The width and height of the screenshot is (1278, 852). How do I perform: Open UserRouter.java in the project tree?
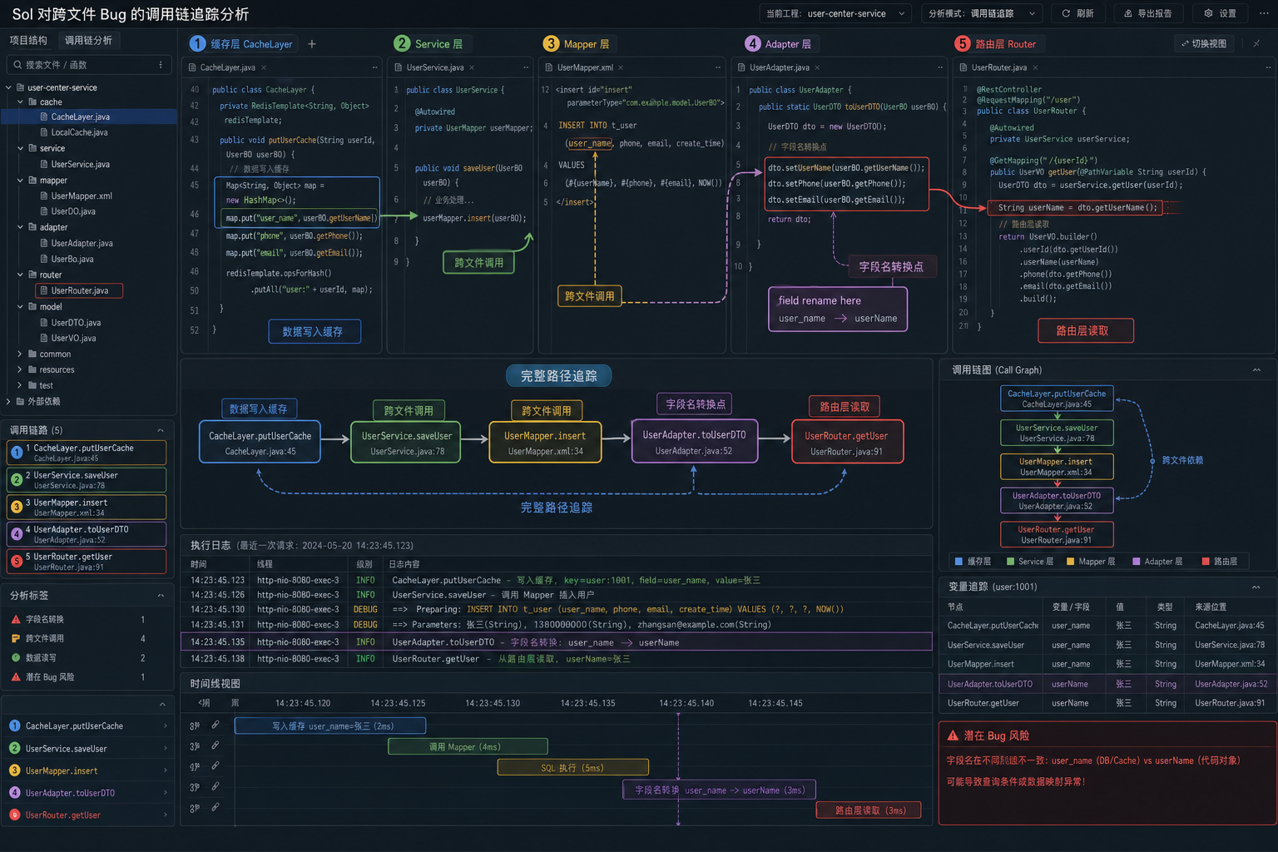[x=80, y=290]
